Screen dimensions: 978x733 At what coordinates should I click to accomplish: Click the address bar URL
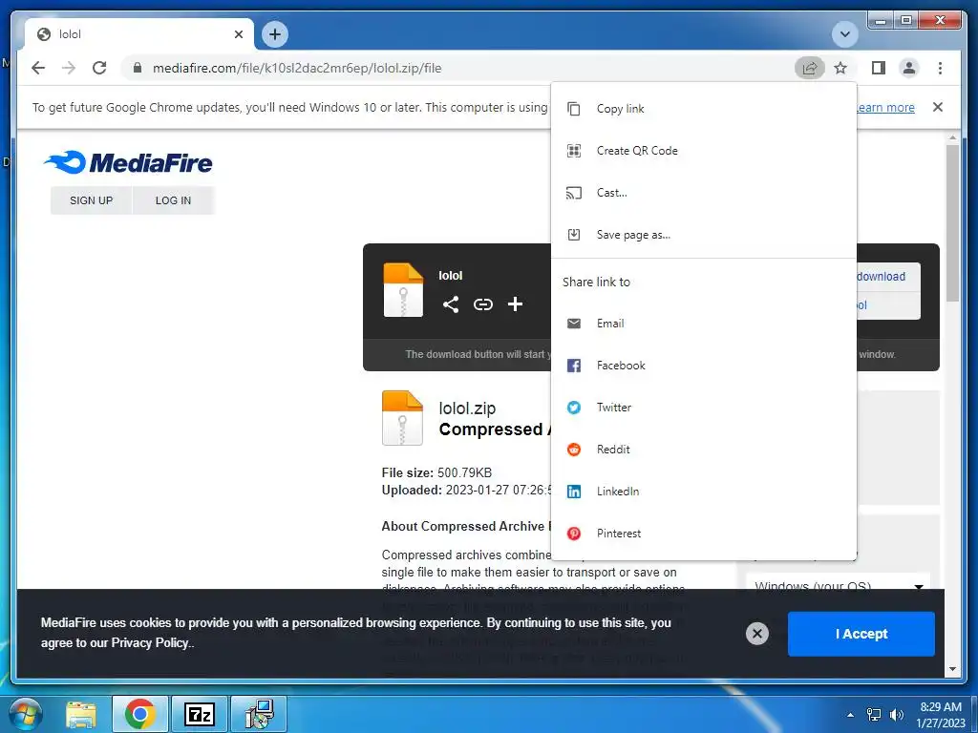coord(297,68)
